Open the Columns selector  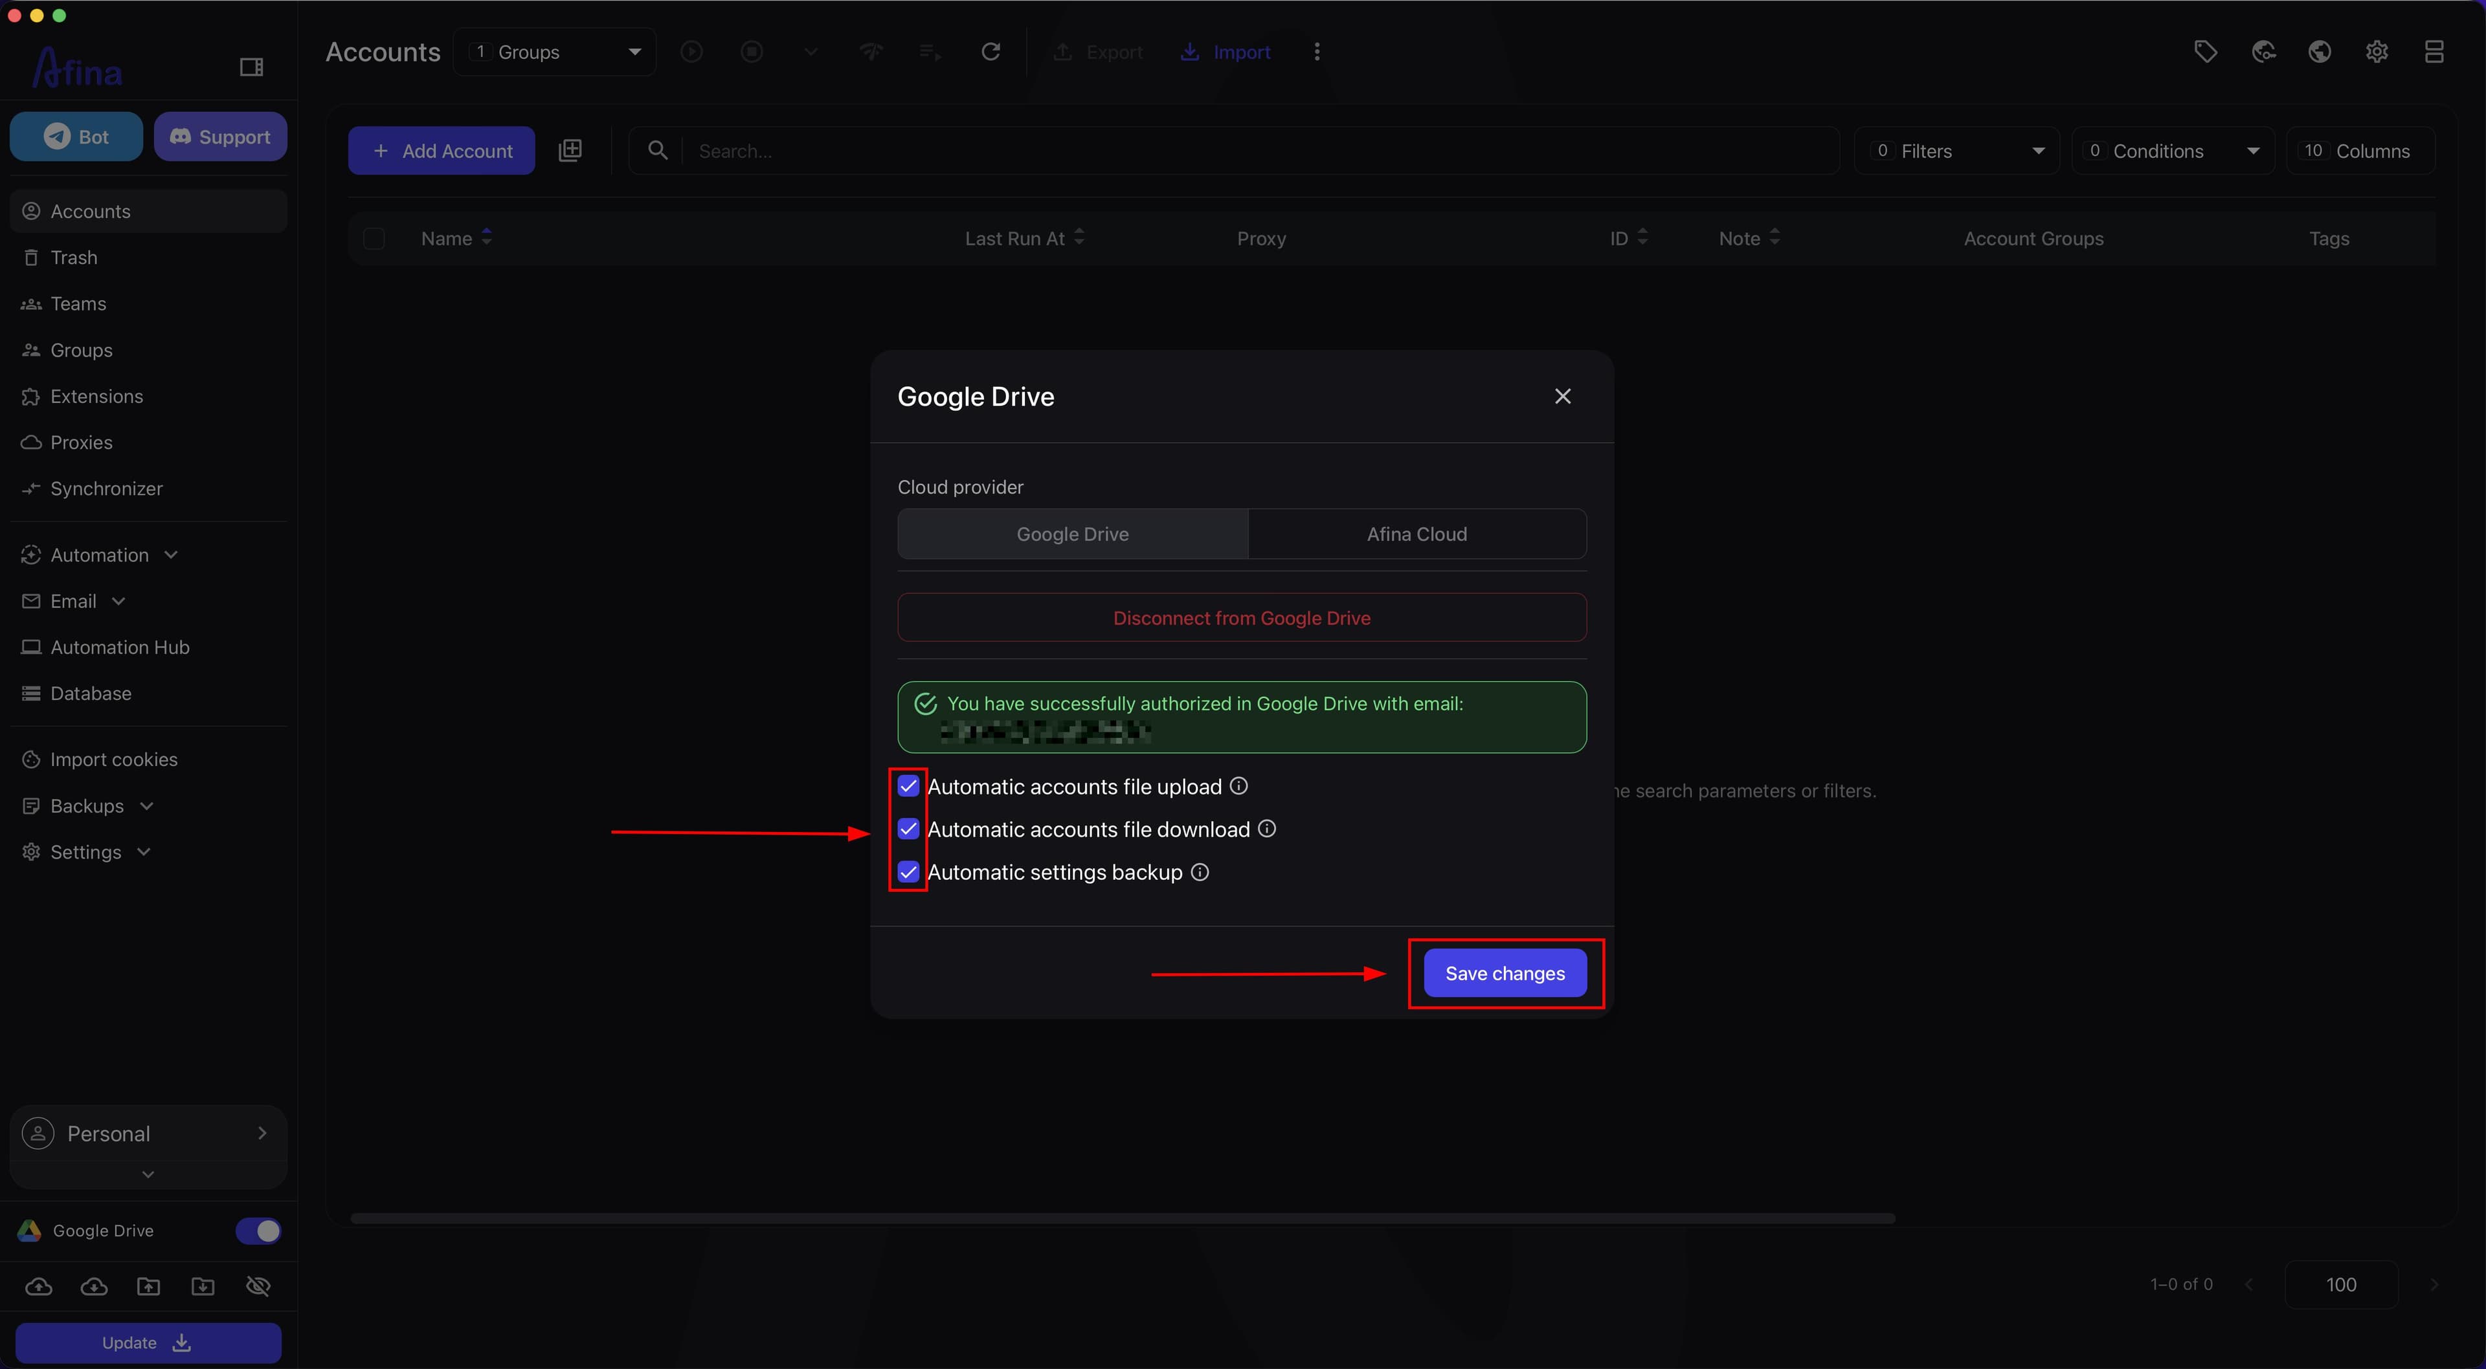tap(2360, 151)
